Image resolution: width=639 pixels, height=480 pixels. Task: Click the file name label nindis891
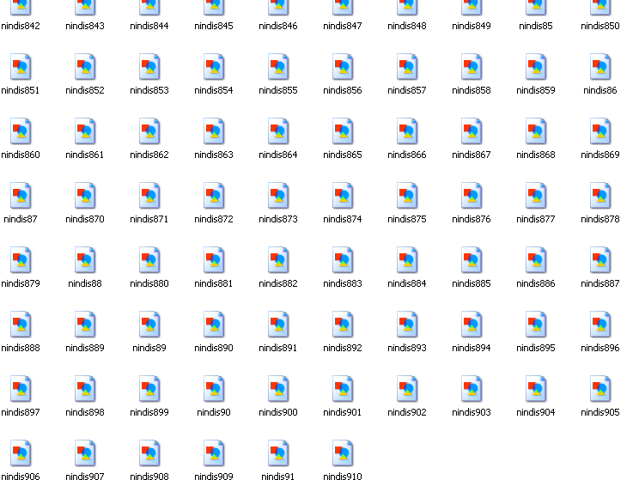pos(278,348)
